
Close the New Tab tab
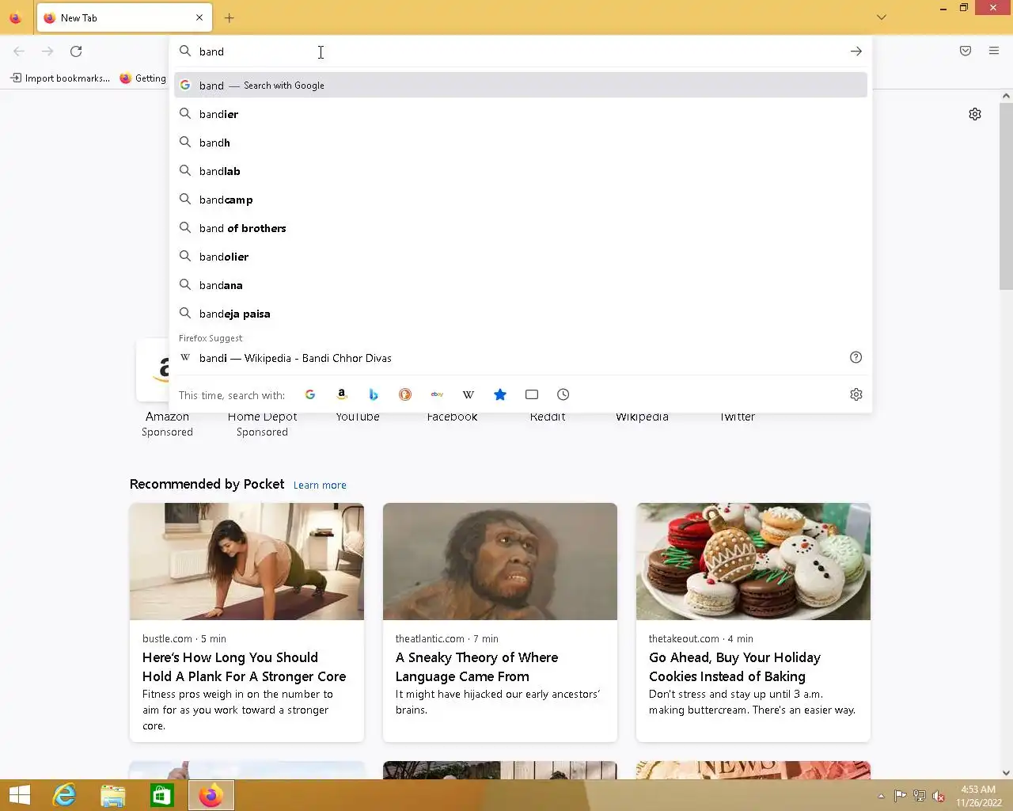click(199, 17)
